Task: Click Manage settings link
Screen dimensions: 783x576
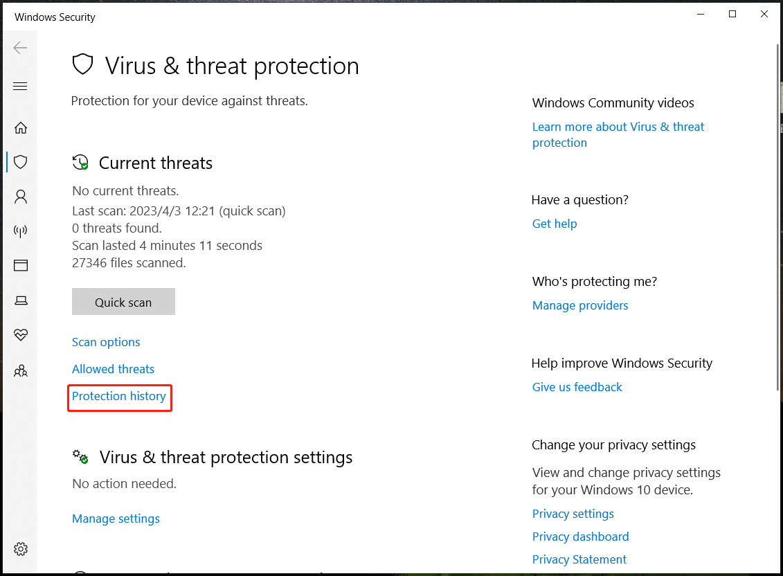Action: pyautogui.click(x=116, y=519)
